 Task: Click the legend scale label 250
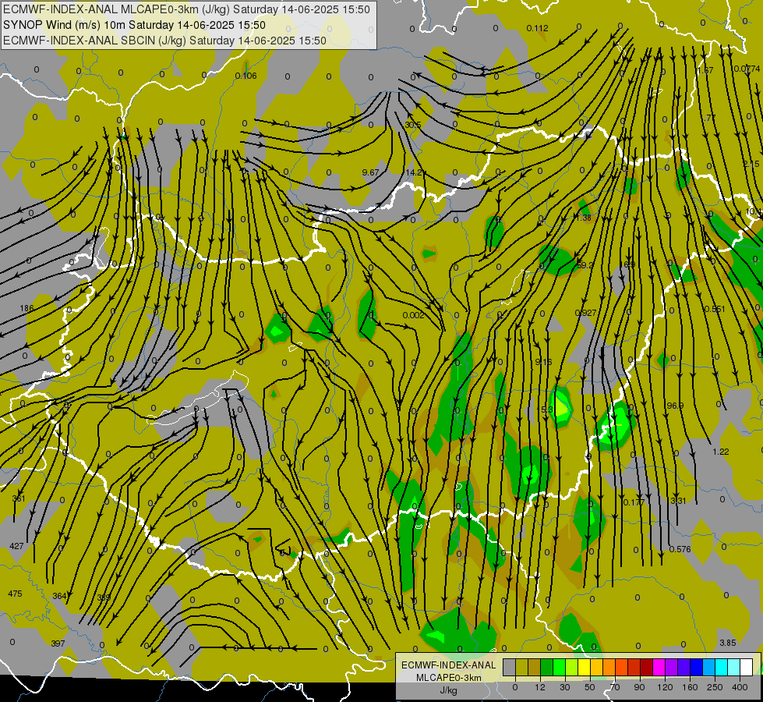[715, 687]
